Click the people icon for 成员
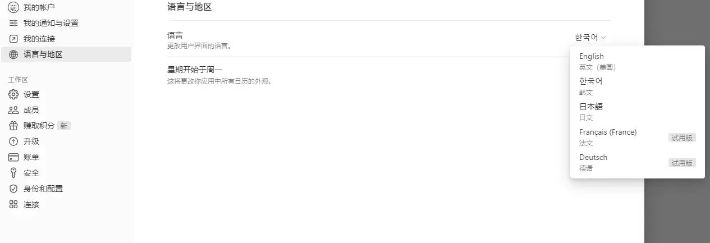 13,110
